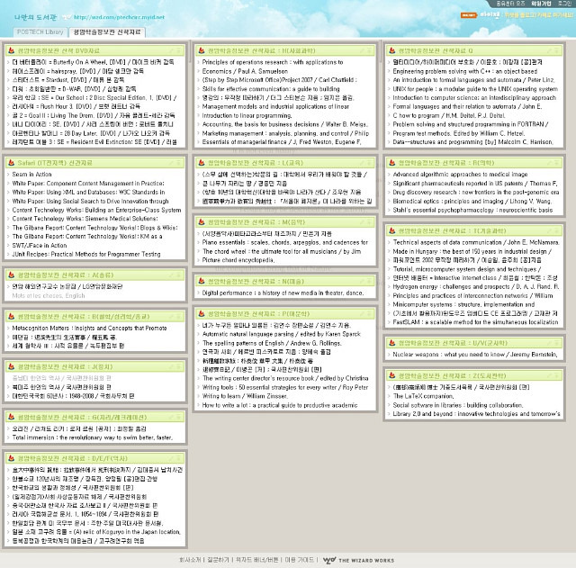Open 'Economics / Paul A. Samuelson' entry

click(x=245, y=71)
